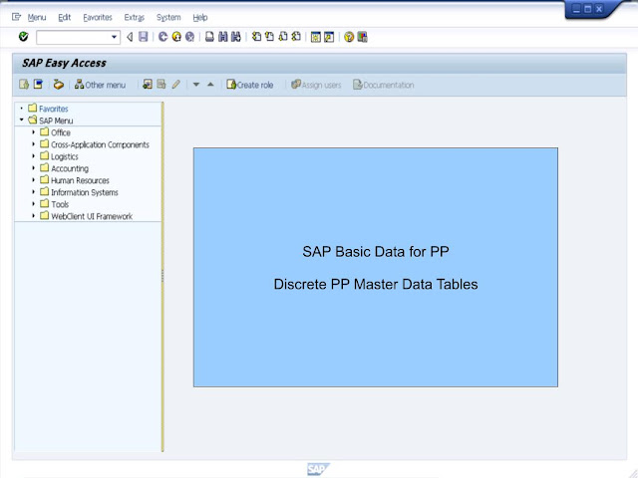The width and height of the screenshot is (638, 478).
Task: Click the Move Favorites Up arrow
Action: click(210, 85)
